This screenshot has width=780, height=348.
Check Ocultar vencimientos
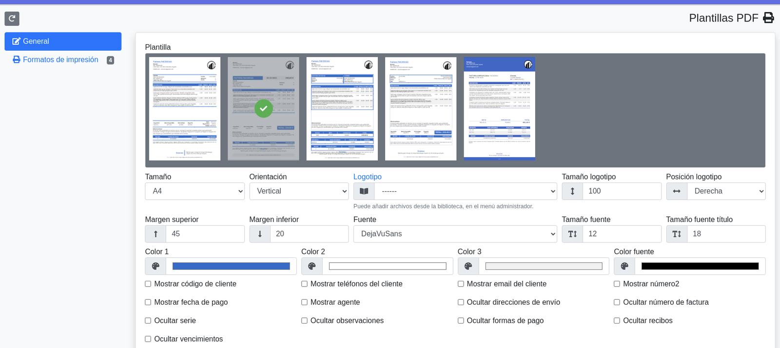tap(148, 339)
